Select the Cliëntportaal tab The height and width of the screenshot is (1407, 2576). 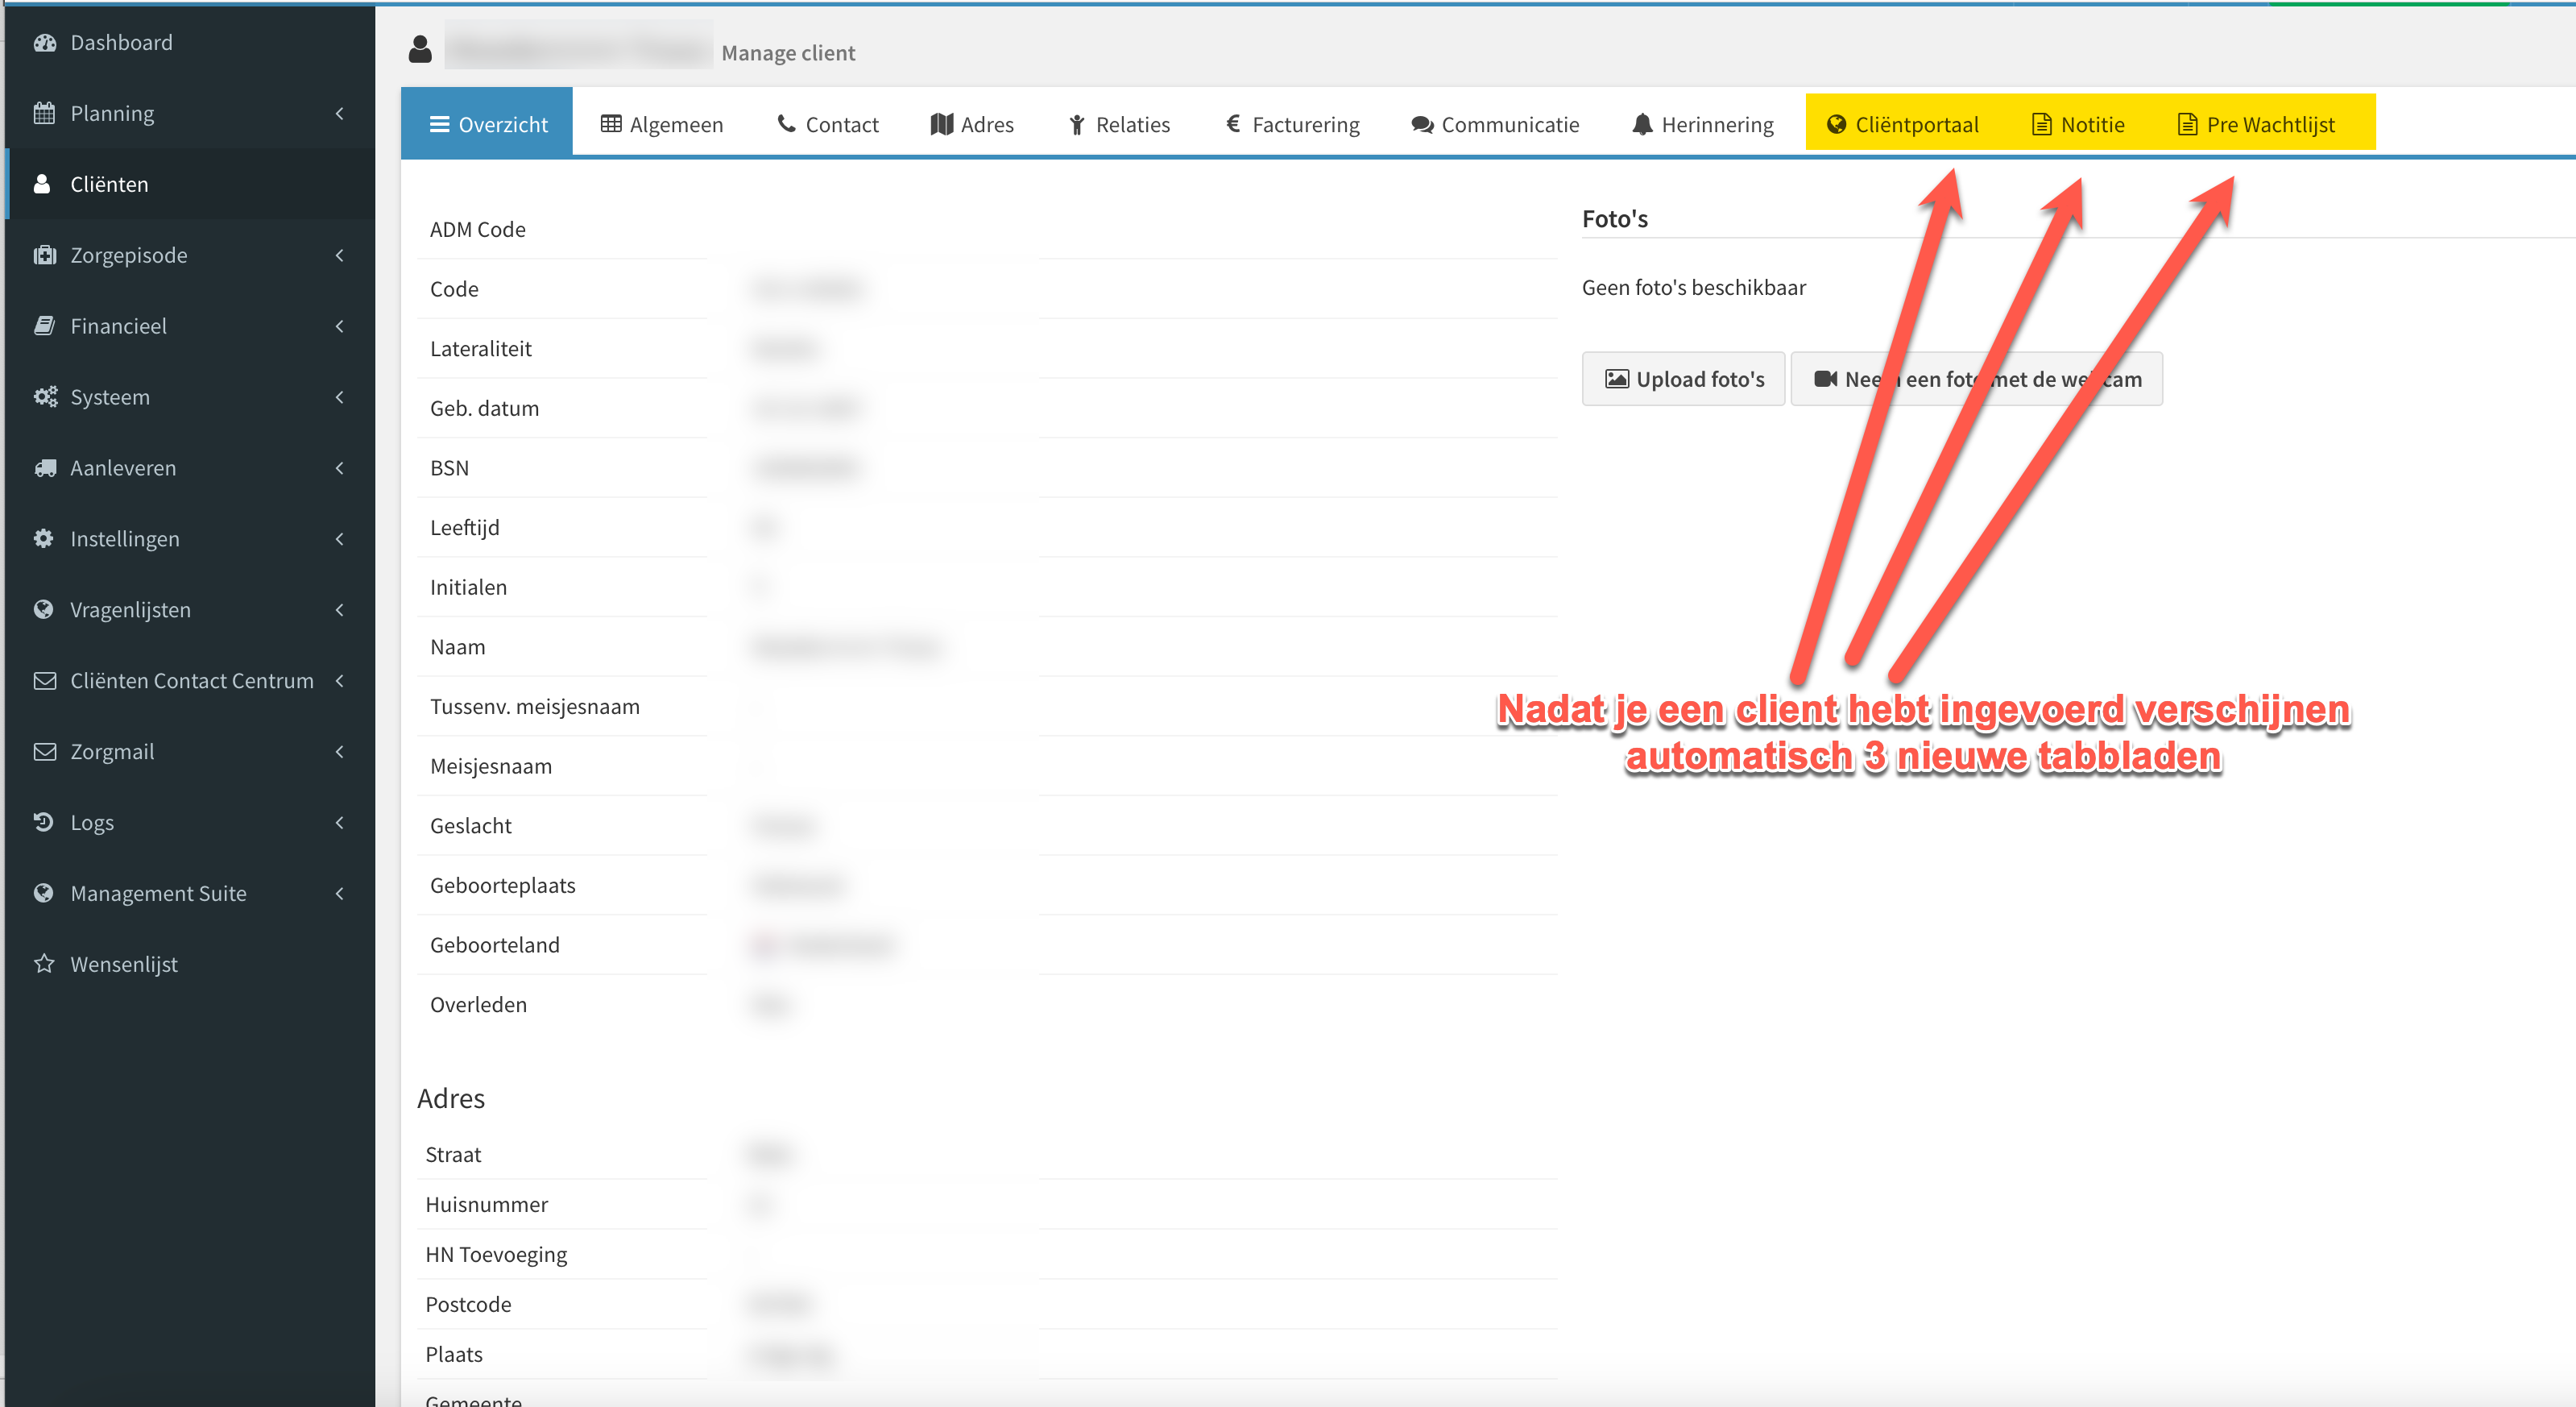pos(1903,124)
